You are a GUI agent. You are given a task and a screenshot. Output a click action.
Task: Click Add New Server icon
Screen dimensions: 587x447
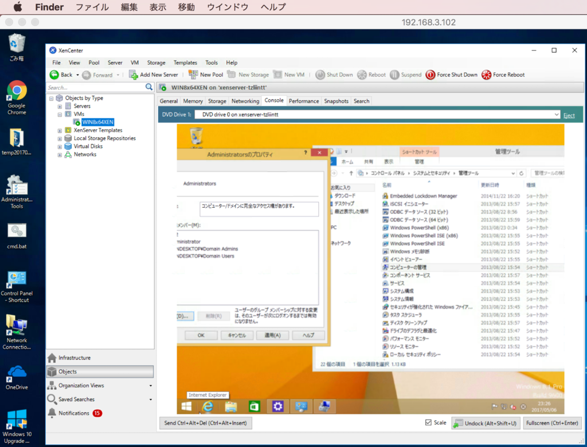click(133, 75)
